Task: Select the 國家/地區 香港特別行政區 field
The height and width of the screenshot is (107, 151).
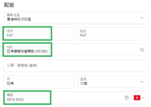Action: pyautogui.click(x=75, y=18)
